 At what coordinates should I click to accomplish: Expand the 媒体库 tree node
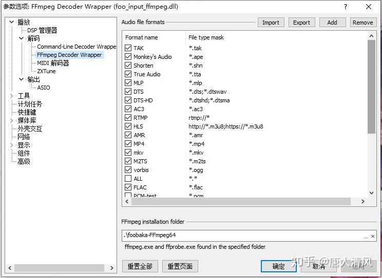(x=11, y=120)
